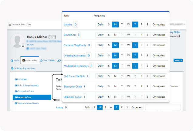Toggle Wednesday for Dressing Assistance
The image size is (193, 131).
click(128, 55)
